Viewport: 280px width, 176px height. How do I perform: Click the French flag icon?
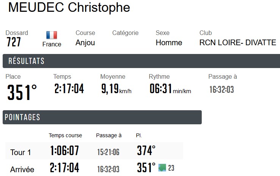(52, 35)
